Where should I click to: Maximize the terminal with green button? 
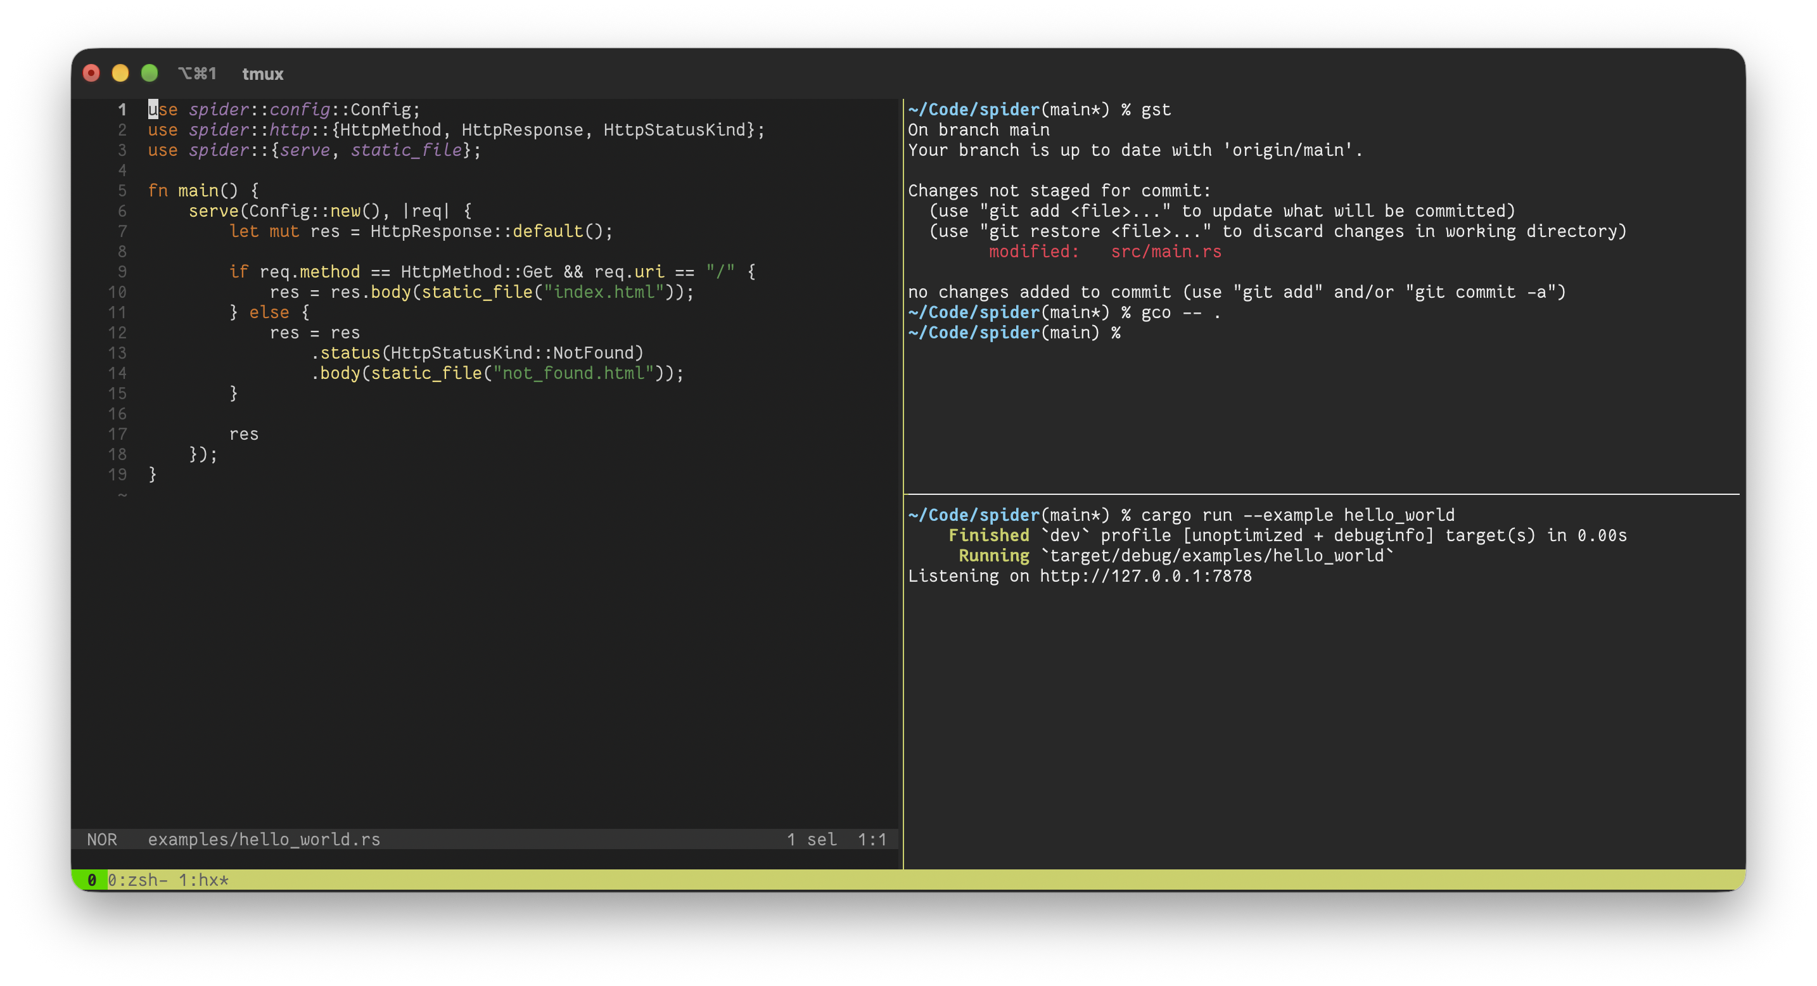coord(150,74)
